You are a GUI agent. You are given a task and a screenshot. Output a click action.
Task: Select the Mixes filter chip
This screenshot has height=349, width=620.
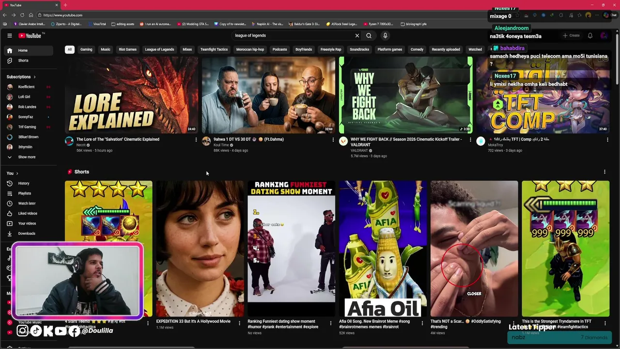[x=187, y=49]
